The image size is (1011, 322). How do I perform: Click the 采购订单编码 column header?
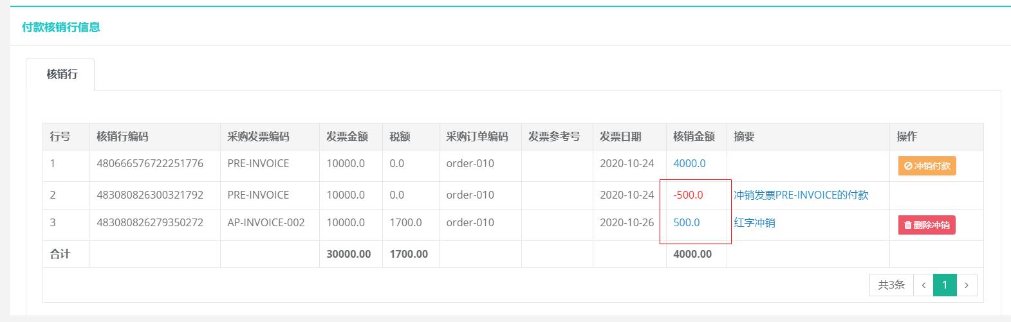click(477, 136)
